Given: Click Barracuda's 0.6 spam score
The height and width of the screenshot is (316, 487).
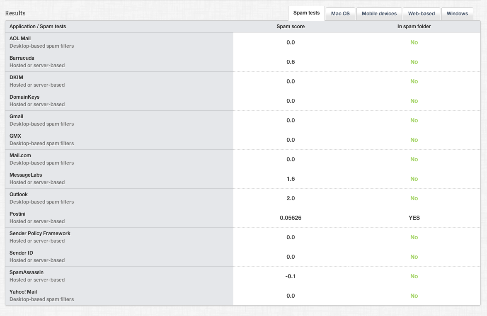Looking at the screenshot, I should 291,62.
